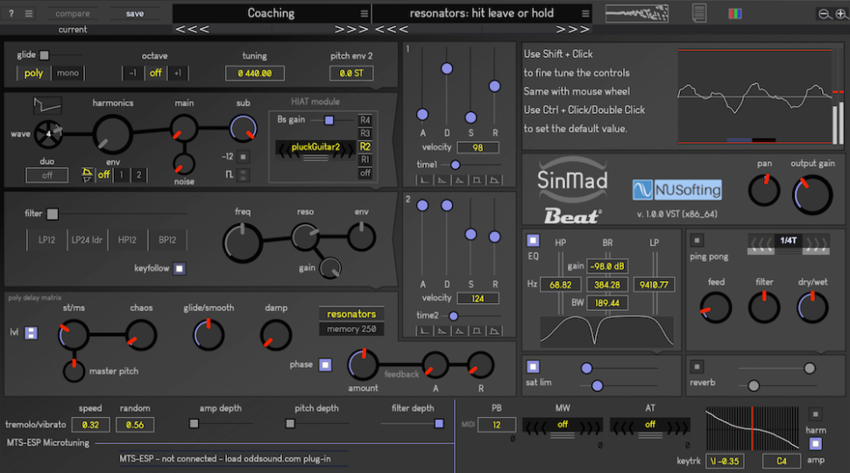Click the help question mark icon
Screen dimensions: 850x473
coord(11,13)
